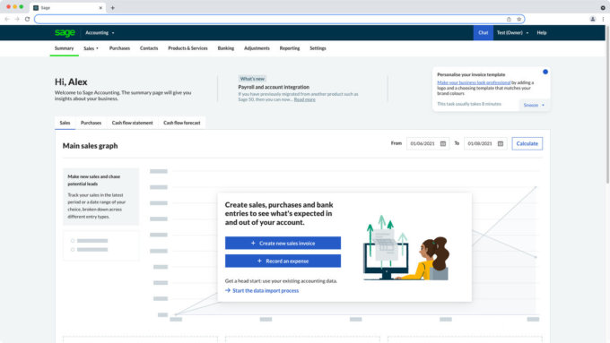Open the Snooze dropdown
The height and width of the screenshot is (343, 610).
tap(534, 106)
